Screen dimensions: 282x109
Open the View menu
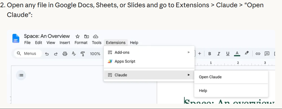51,43
